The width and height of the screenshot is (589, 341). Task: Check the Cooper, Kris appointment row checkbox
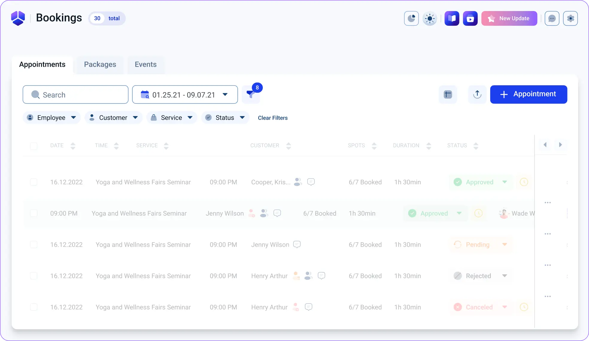34,182
